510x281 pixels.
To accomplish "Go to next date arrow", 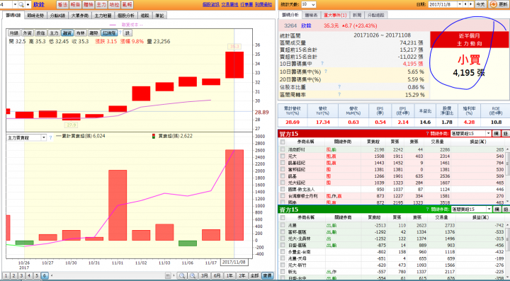I will [x=471, y=4].
